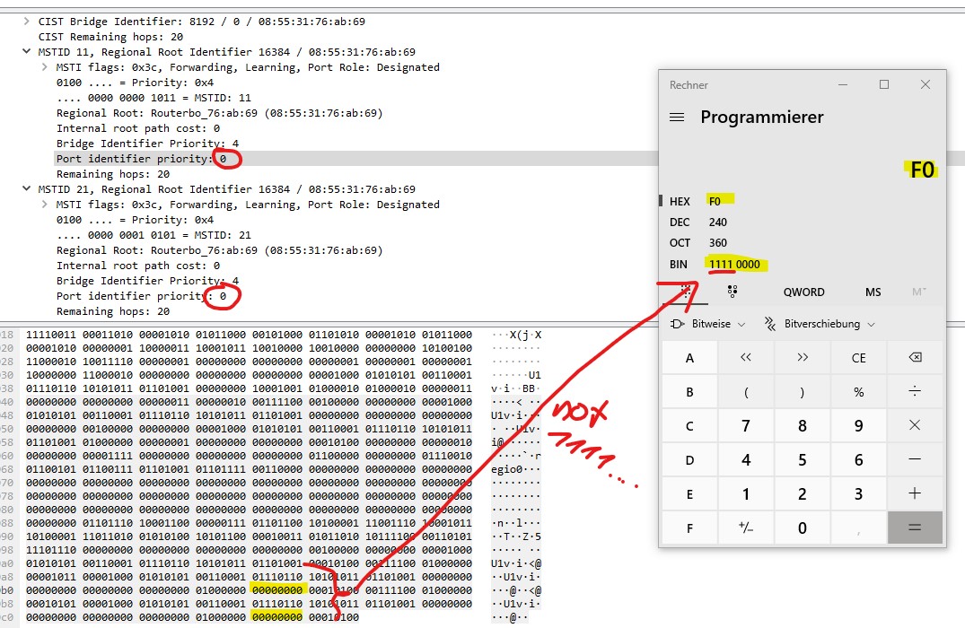Click the 5 key
The image size is (965, 628).
pos(803,458)
